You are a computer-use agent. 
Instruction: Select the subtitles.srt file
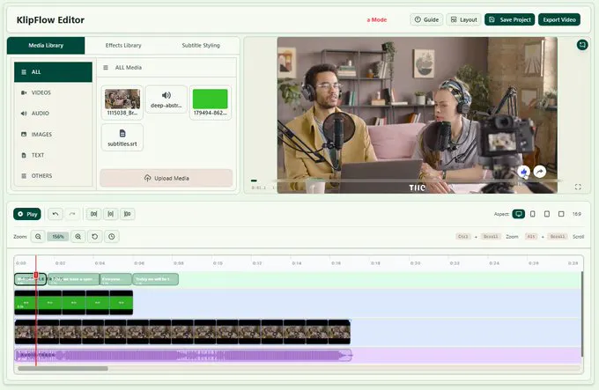click(x=122, y=137)
